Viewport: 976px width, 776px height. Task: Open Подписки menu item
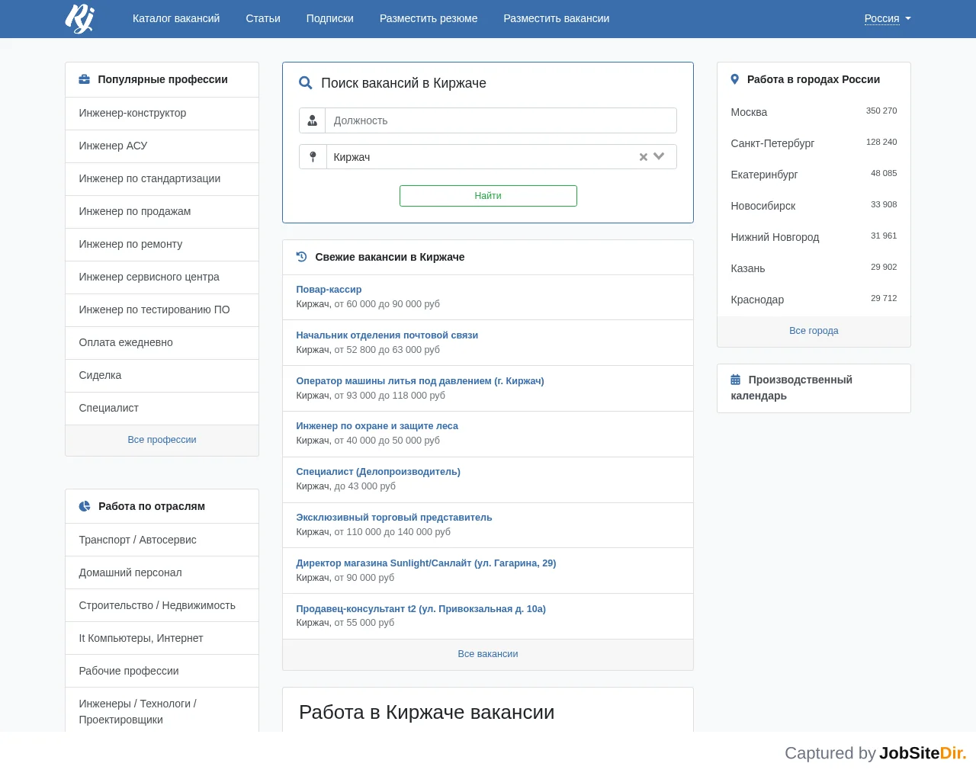(x=330, y=18)
